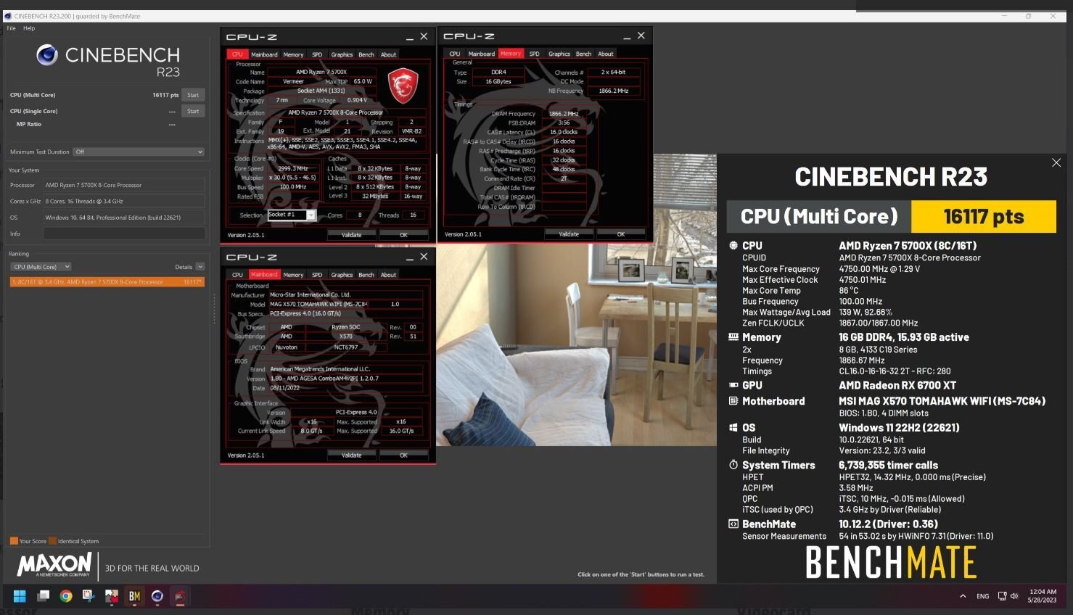Viewport: 1073px width, 615px height.
Task: Click the BenchMate version icon in result panel
Action: coord(733,524)
